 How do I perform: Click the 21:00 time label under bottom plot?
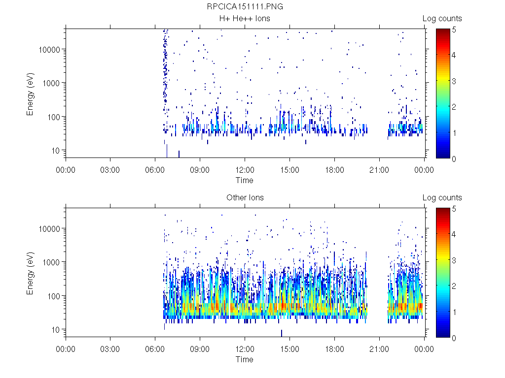(x=379, y=349)
